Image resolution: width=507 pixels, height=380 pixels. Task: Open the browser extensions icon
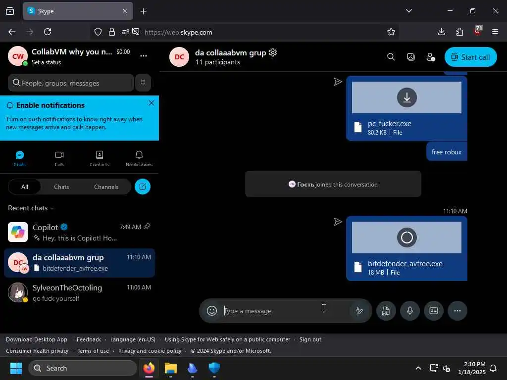(459, 32)
